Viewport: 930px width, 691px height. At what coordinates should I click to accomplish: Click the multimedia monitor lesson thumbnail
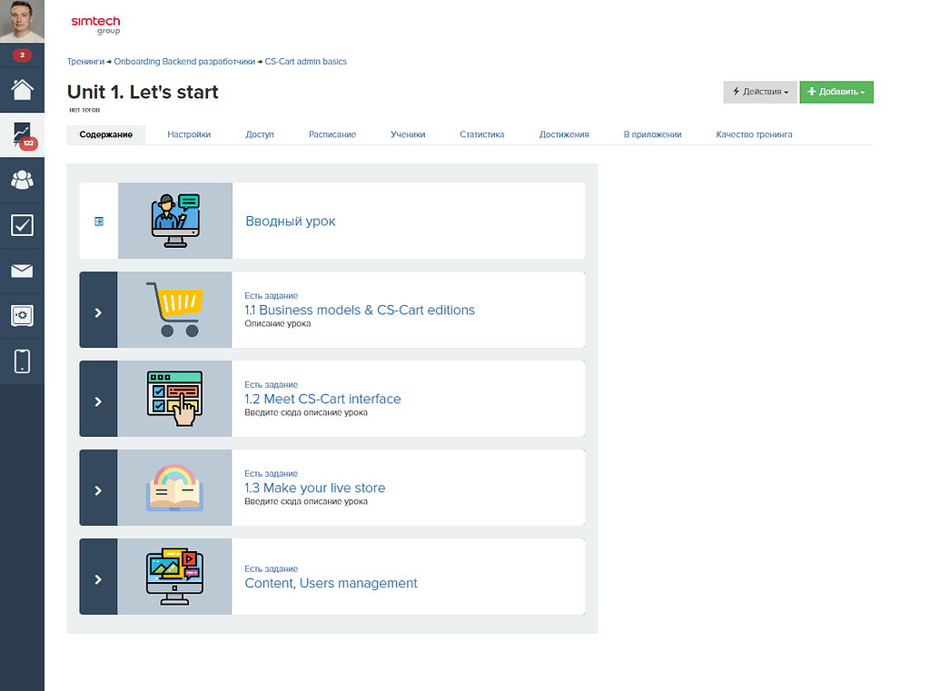(x=175, y=577)
